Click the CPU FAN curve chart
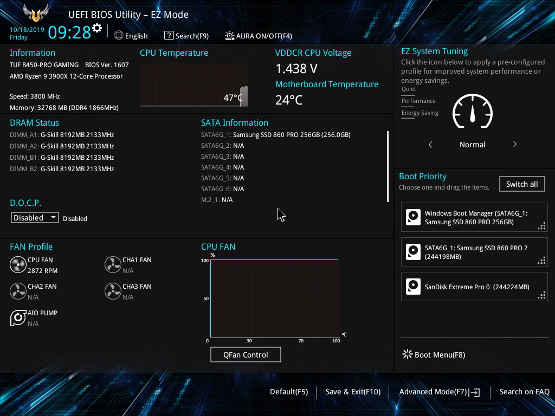Viewport: 555px width, 416px height. [275, 298]
